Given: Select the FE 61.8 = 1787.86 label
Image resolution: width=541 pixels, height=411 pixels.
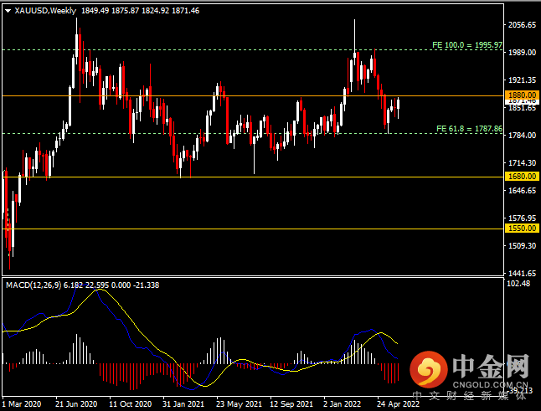Looking at the screenshot, I should [469, 129].
